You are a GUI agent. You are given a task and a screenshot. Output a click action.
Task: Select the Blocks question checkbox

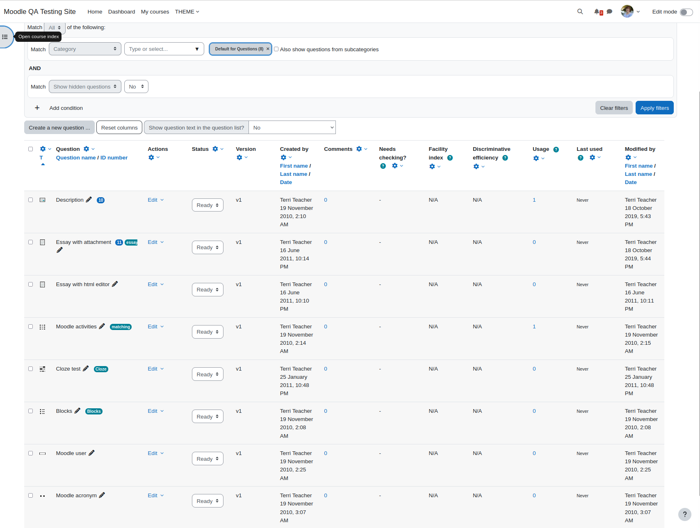(30, 411)
